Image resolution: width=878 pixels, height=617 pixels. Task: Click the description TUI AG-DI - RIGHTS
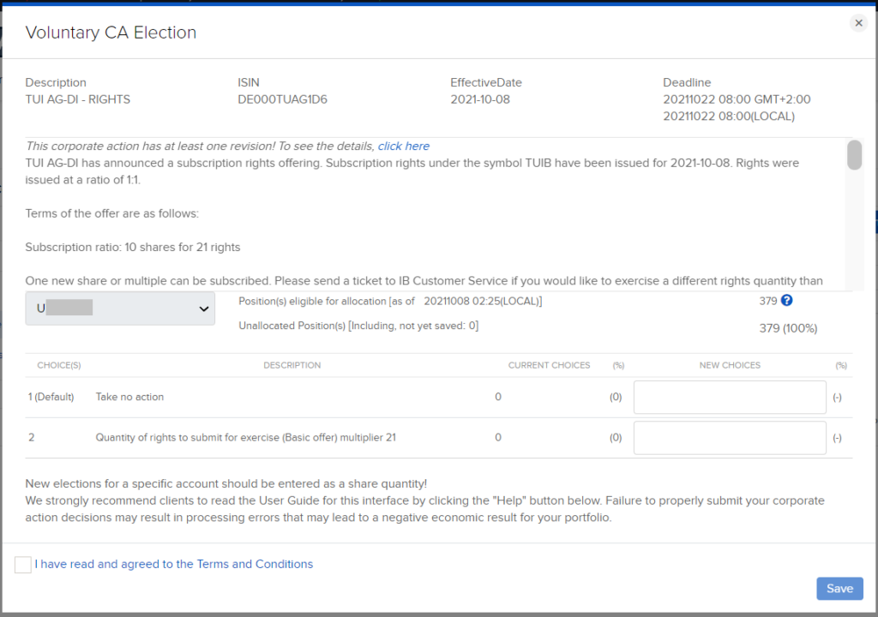click(x=78, y=99)
